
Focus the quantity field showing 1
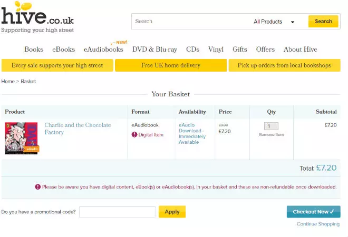[271, 126]
